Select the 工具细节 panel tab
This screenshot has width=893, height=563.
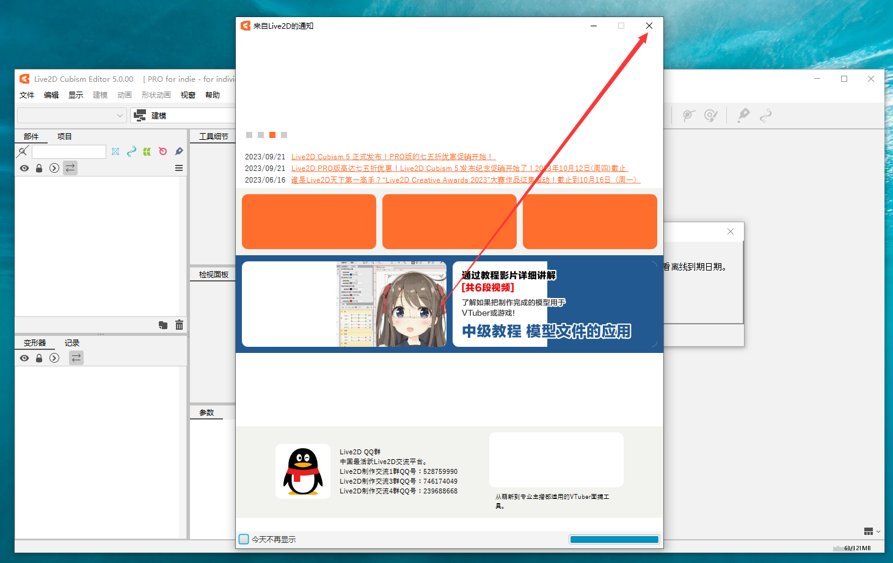tap(214, 137)
